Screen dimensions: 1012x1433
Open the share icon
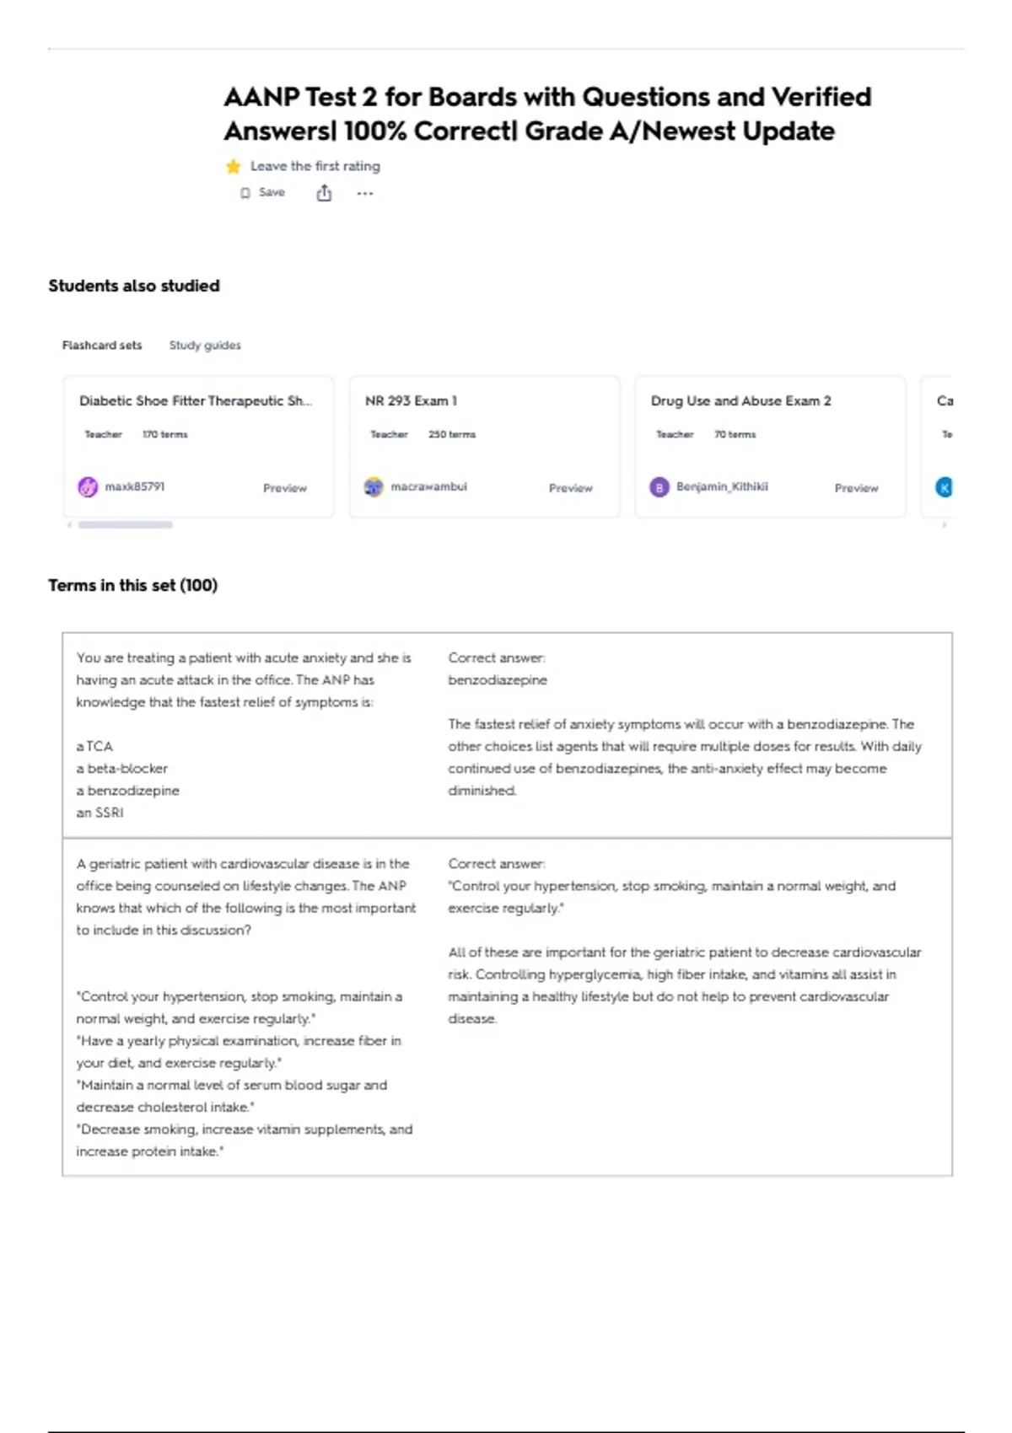point(324,193)
